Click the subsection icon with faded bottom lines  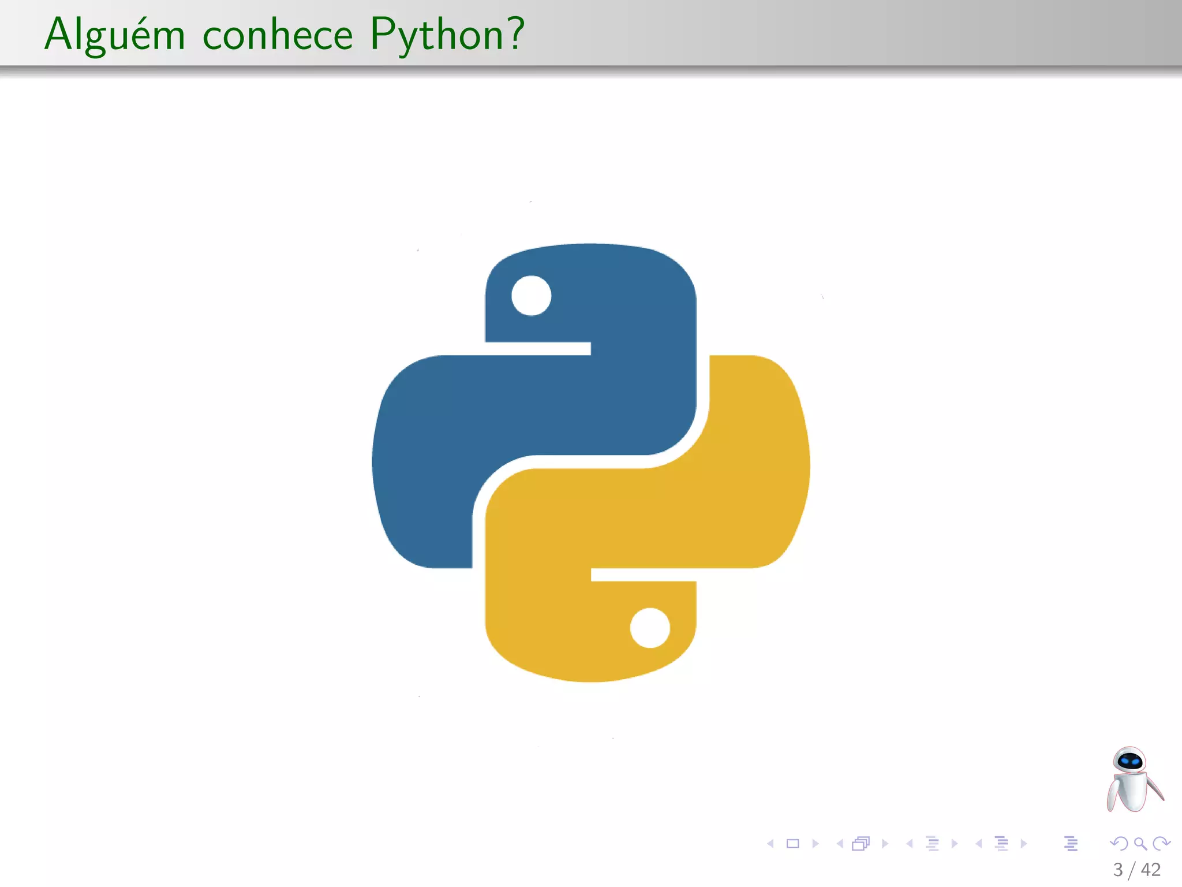click(x=932, y=844)
